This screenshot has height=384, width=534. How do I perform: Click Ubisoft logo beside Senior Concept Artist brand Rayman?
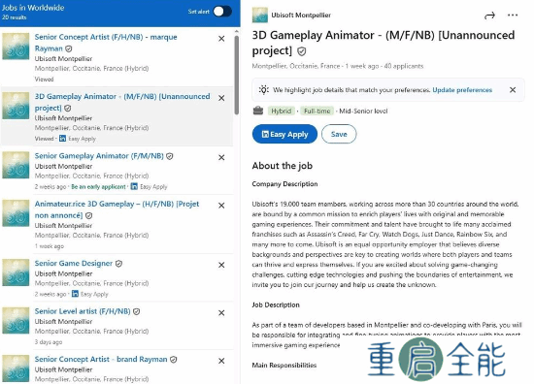[x=16, y=368]
